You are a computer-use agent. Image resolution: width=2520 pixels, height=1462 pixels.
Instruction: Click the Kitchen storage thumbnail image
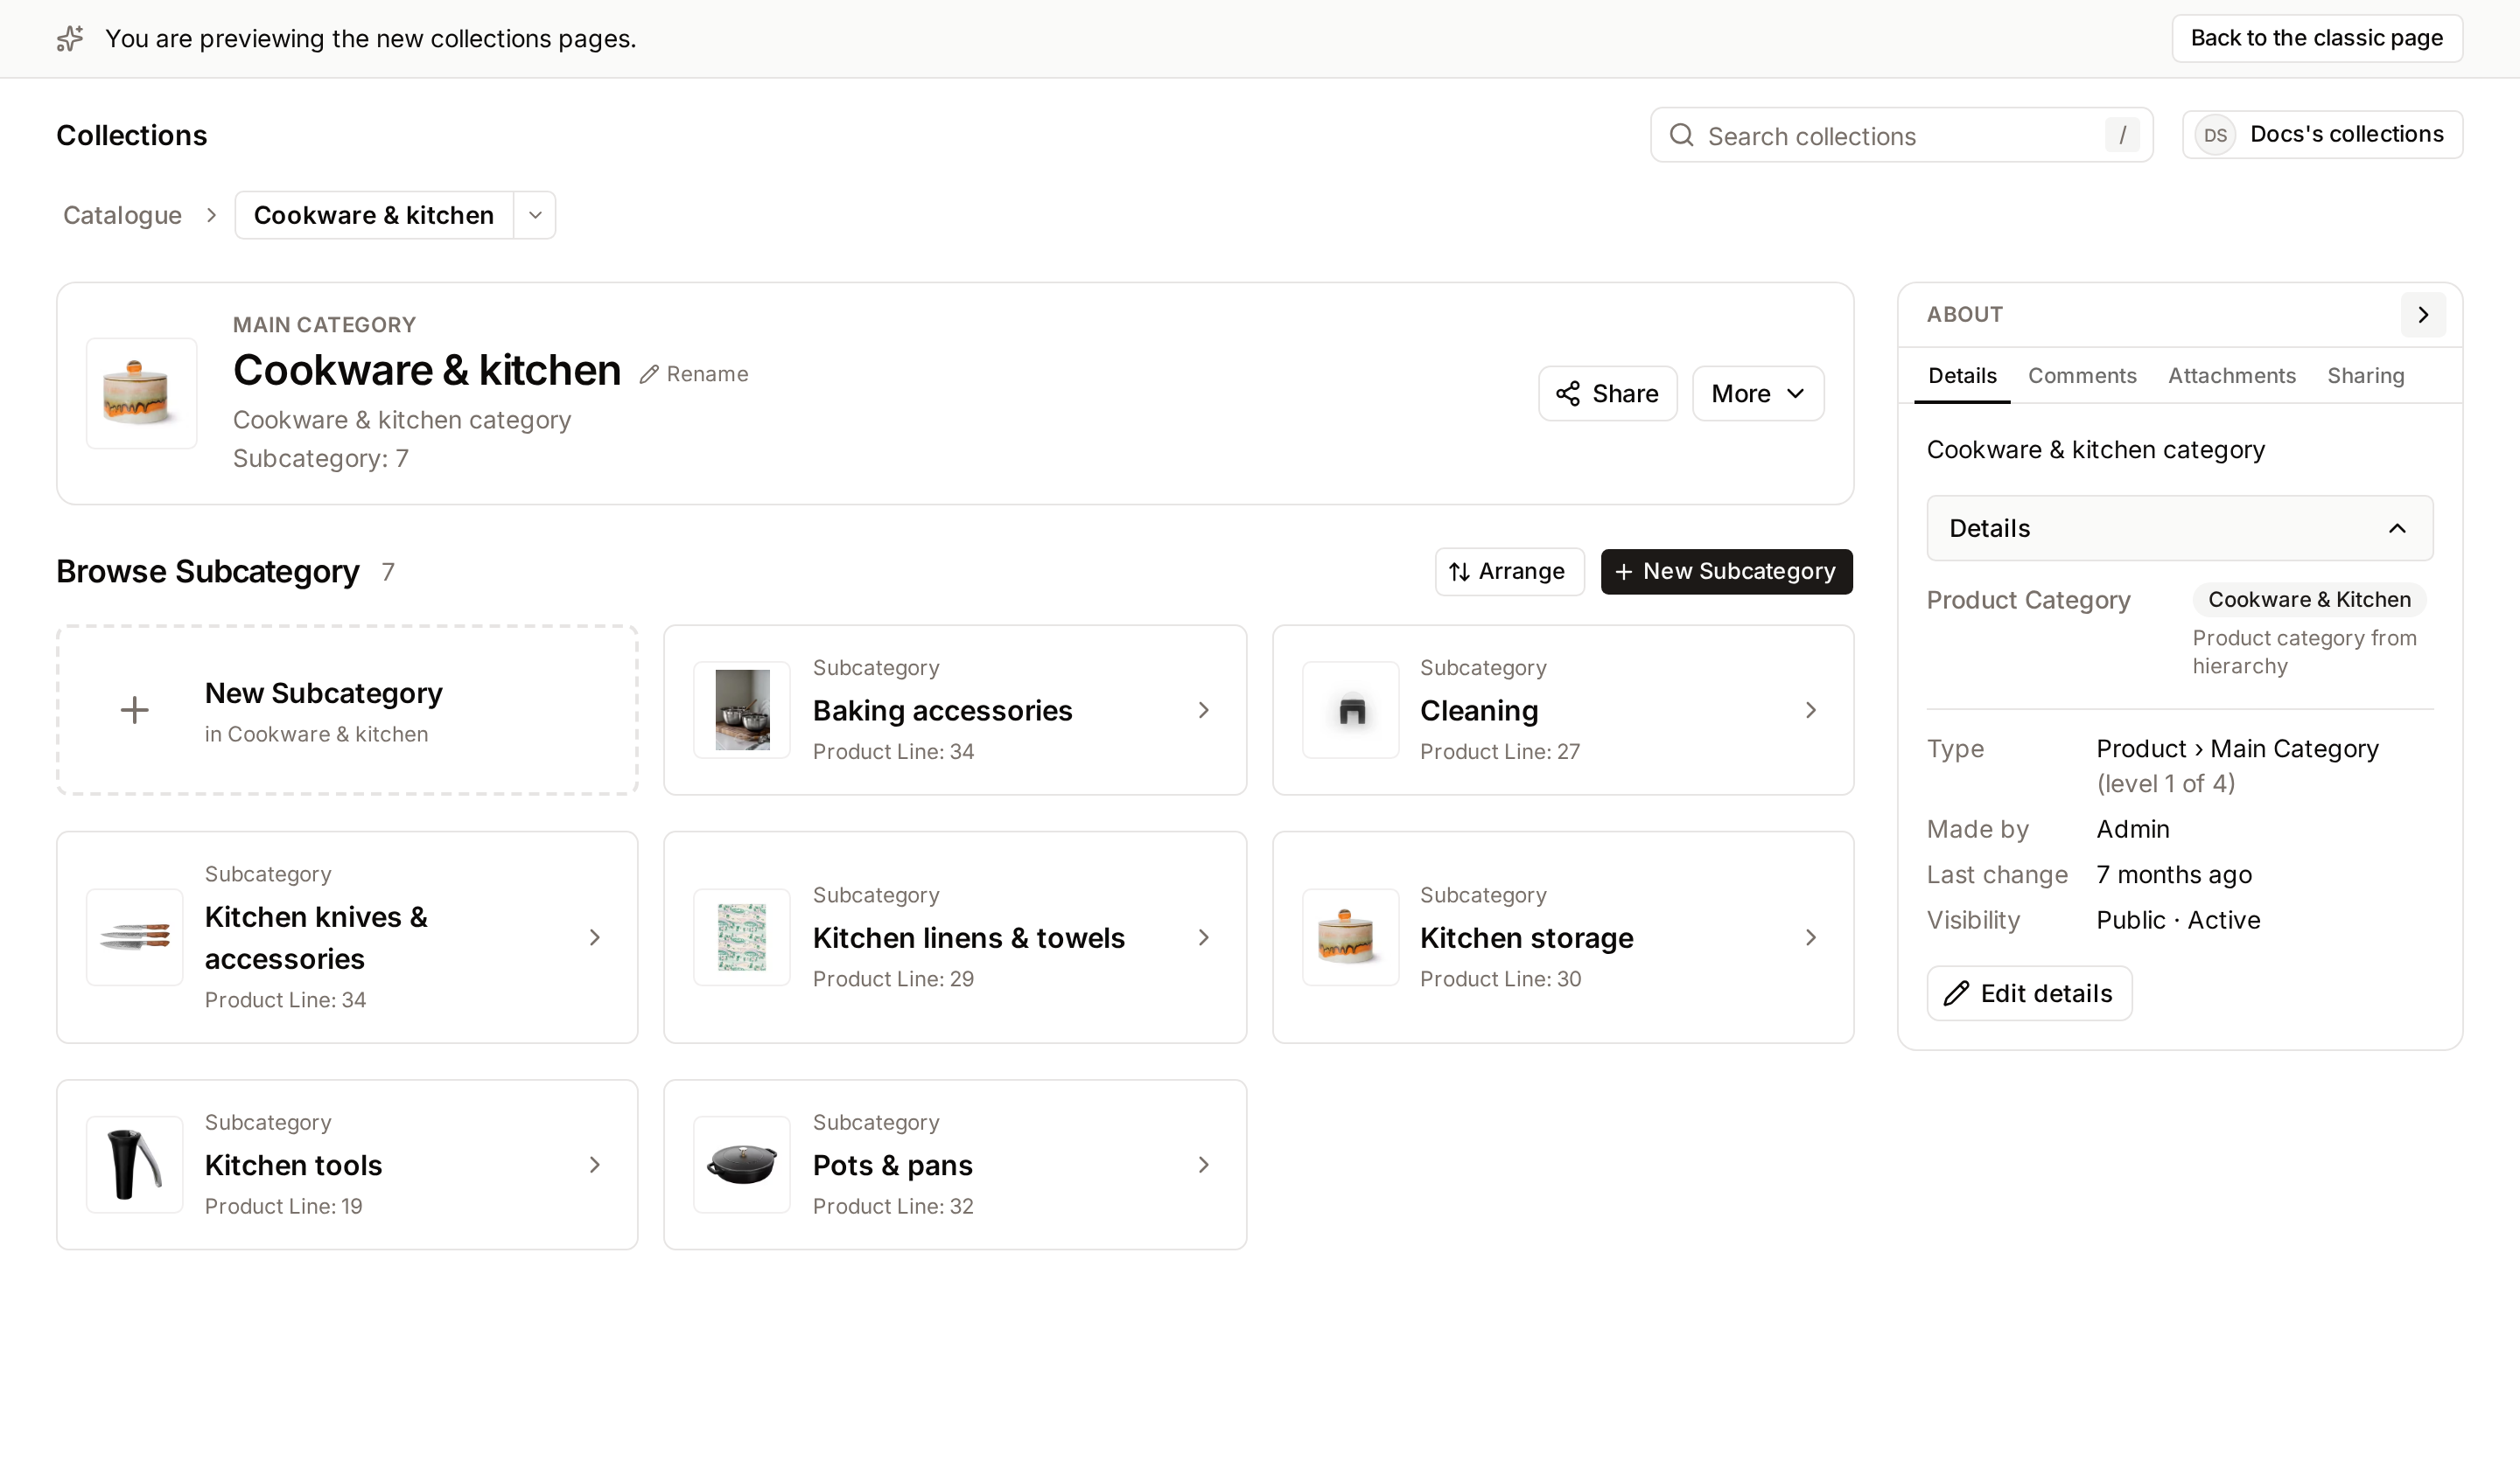pos(1350,937)
